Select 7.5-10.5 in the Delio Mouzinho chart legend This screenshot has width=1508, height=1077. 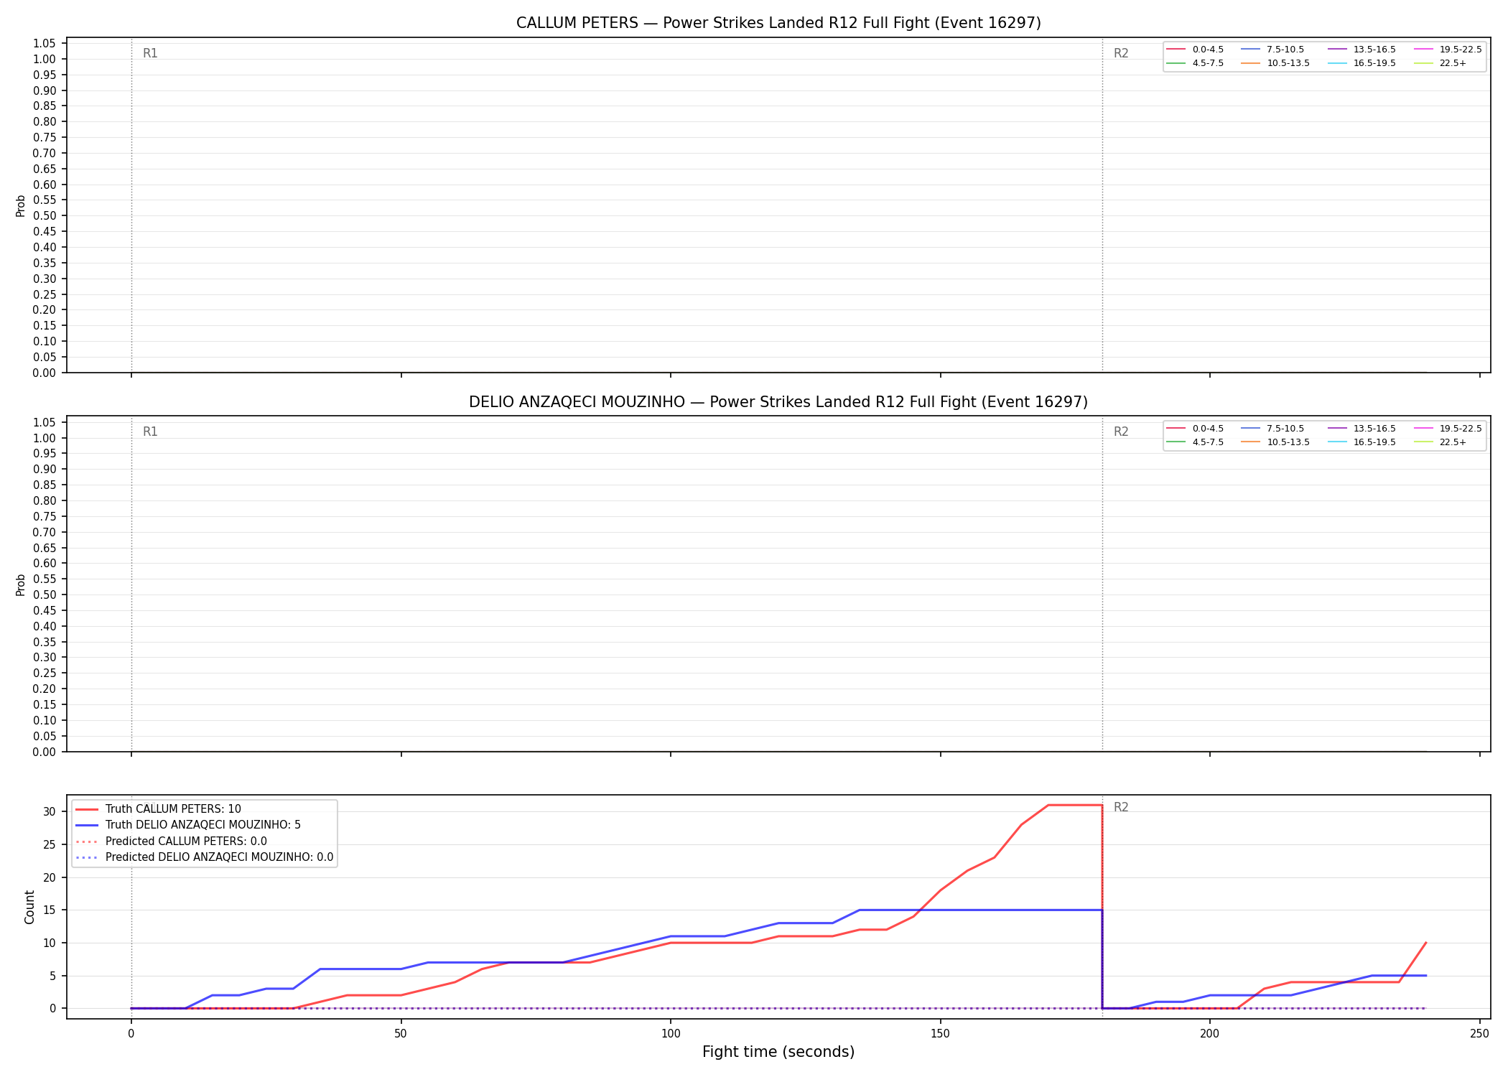(x=1272, y=429)
